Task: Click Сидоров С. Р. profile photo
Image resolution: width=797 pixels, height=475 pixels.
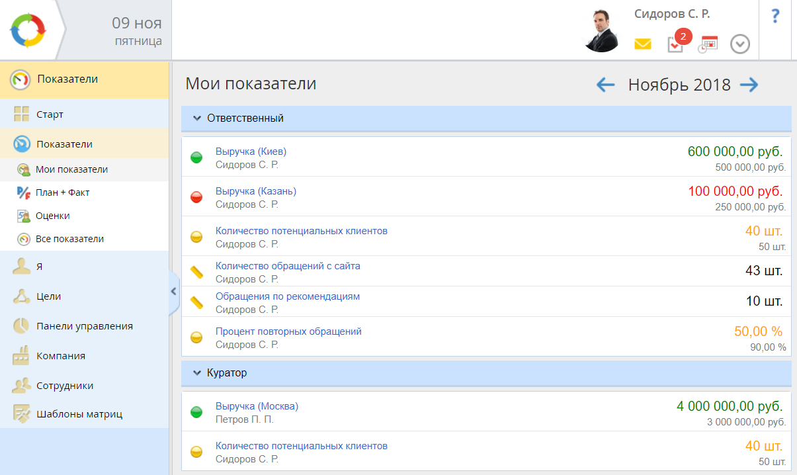Action: pyautogui.click(x=601, y=30)
